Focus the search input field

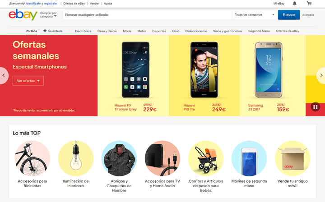click(x=148, y=15)
